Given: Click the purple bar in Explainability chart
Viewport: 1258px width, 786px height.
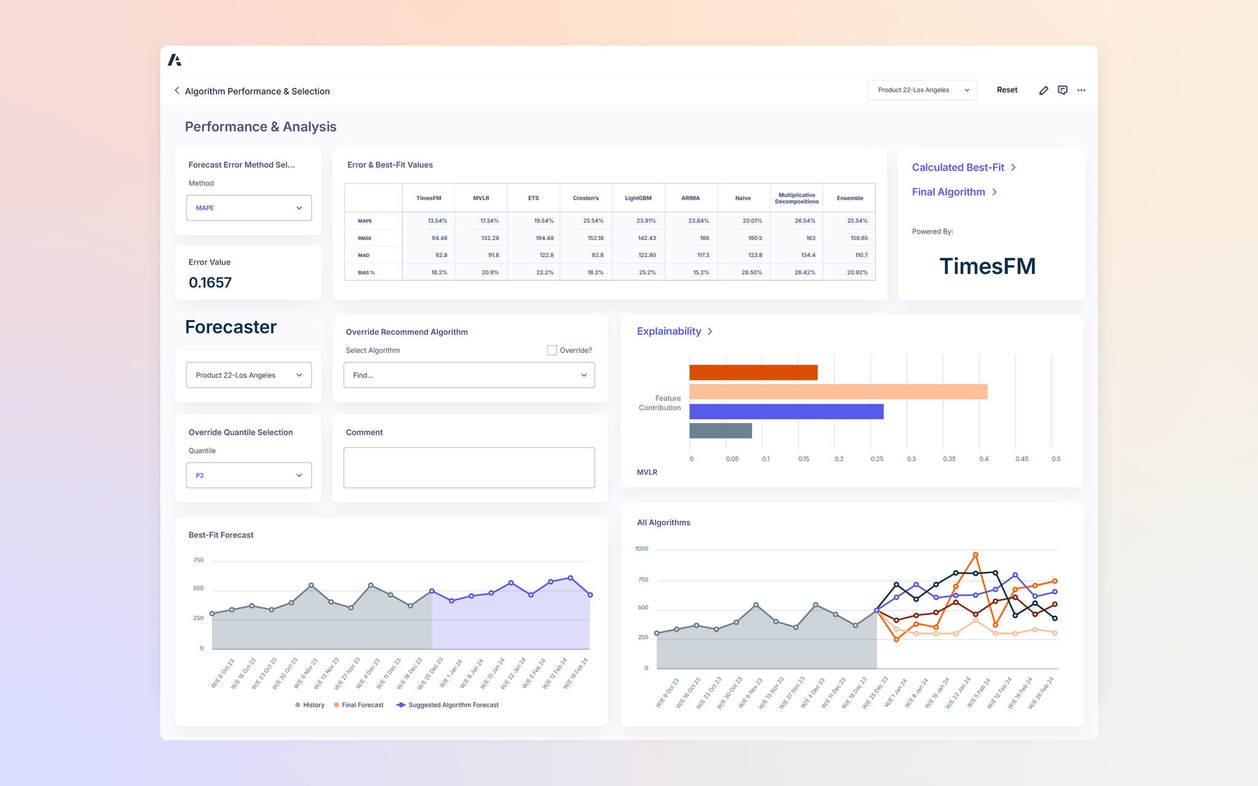Looking at the screenshot, I should 786,411.
